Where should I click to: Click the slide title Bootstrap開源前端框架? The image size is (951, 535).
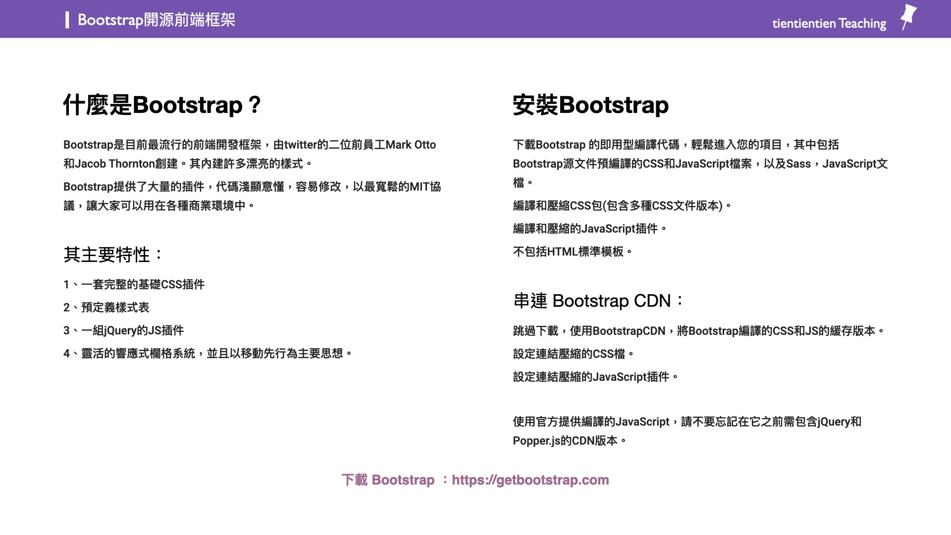tap(158, 20)
